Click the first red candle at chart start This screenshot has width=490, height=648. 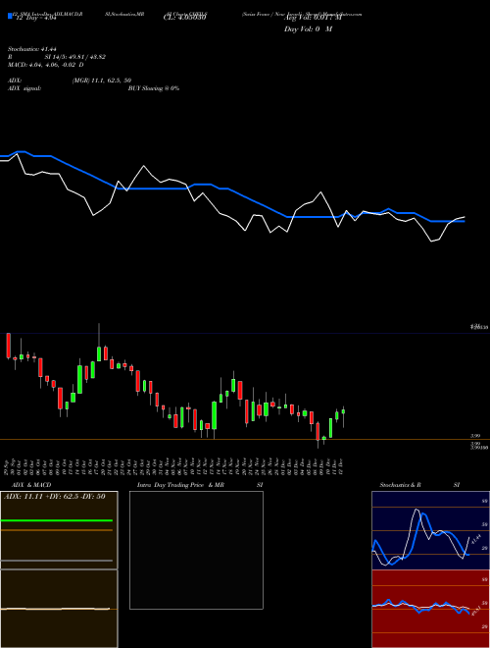[x=8, y=346]
